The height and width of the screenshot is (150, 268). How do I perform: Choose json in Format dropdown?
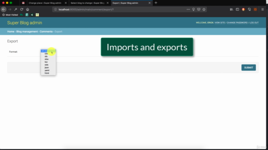(x=48, y=67)
